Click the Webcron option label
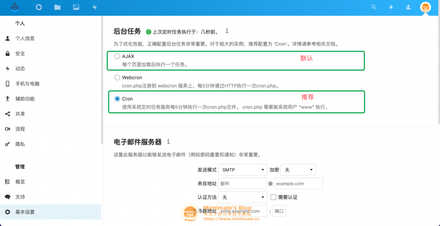 132,78
